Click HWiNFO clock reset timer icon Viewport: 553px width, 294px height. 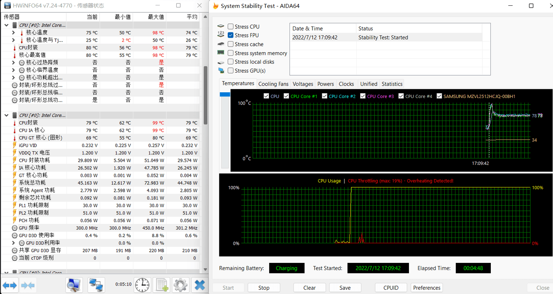[142, 285]
